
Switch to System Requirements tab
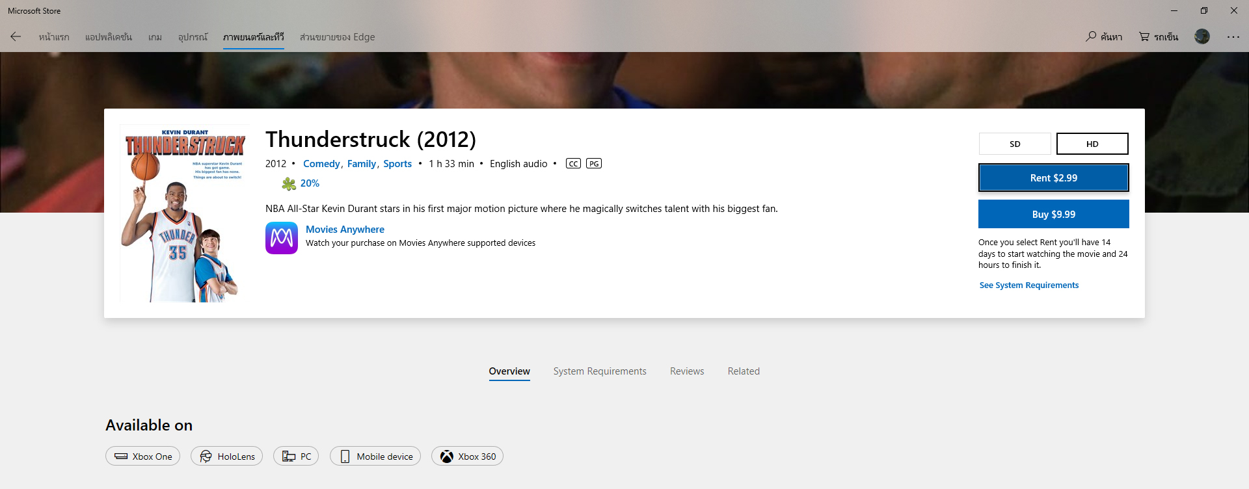pos(600,371)
